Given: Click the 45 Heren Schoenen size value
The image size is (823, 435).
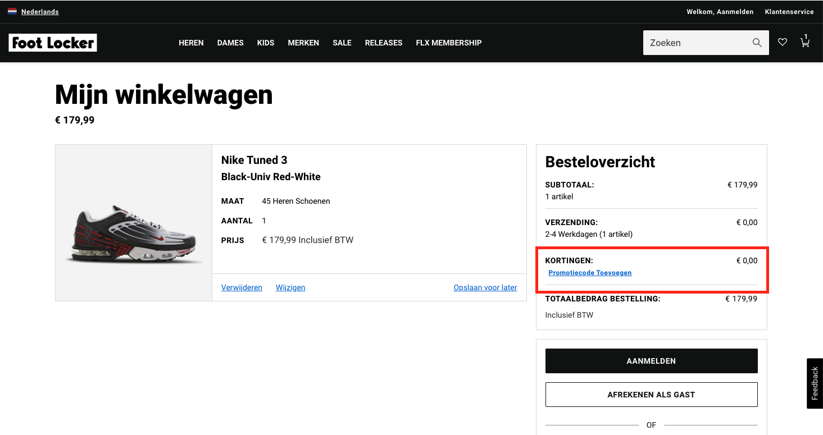Looking at the screenshot, I should (x=296, y=201).
